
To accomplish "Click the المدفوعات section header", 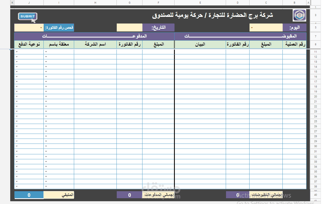I will tap(94, 36).
